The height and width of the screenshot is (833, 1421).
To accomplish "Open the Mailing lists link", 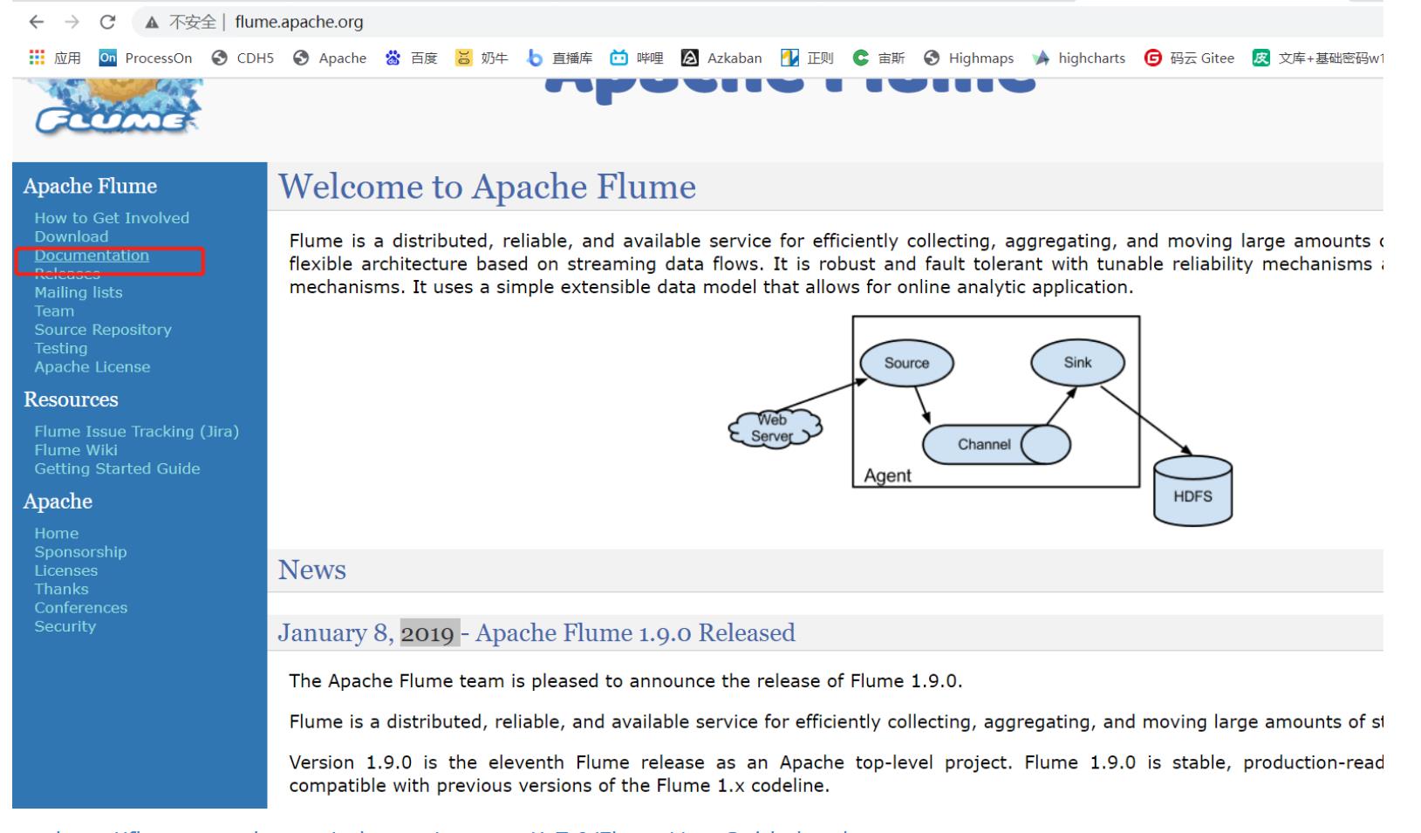I will click(x=79, y=292).
